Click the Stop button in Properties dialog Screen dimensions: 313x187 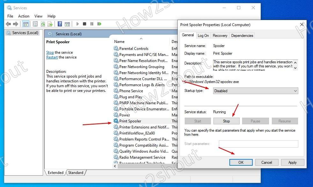(x=226, y=121)
